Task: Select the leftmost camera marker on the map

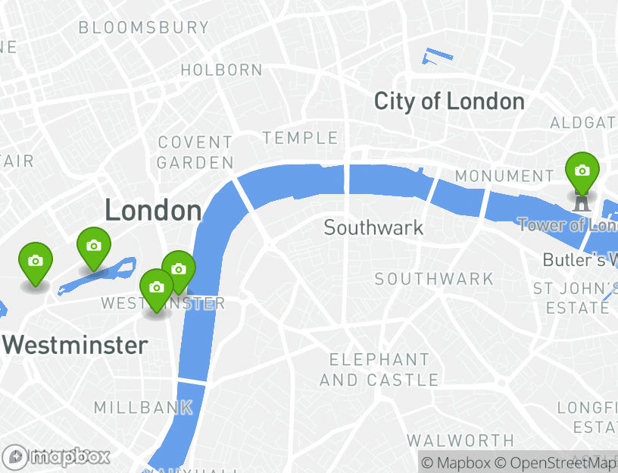Action: point(36,264)
